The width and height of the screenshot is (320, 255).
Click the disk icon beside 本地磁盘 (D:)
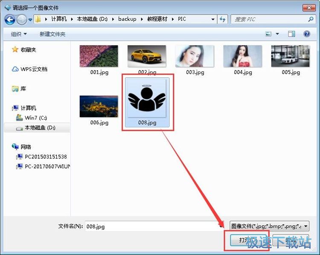19,128
